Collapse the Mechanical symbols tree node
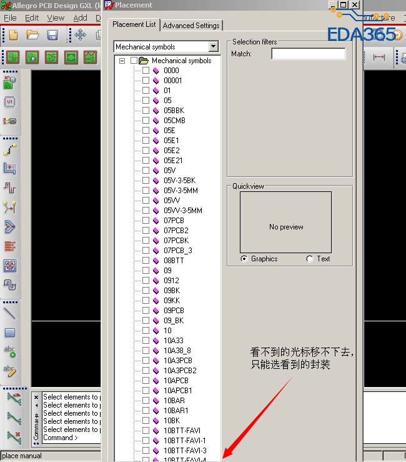Image resolution: width=406 pixels, height=462 pixels. point(122,61)
